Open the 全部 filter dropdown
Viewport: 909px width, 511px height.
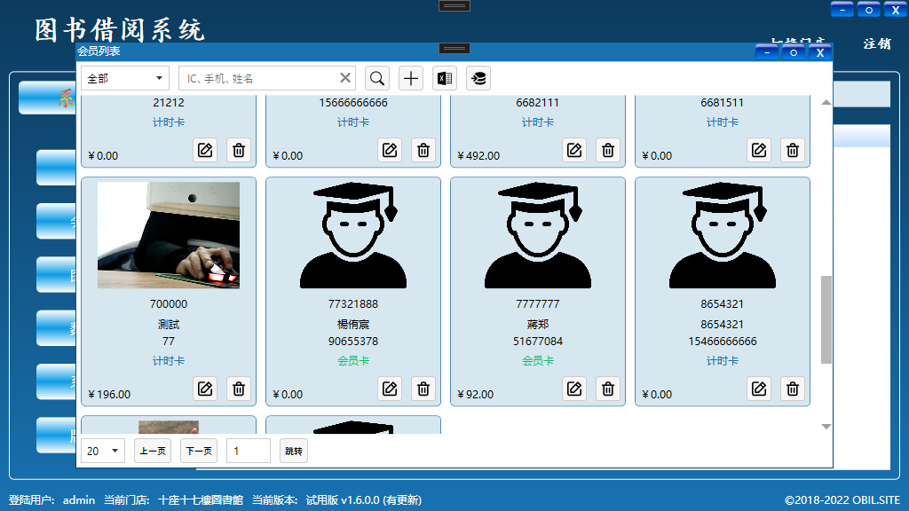tap(124, 78)
